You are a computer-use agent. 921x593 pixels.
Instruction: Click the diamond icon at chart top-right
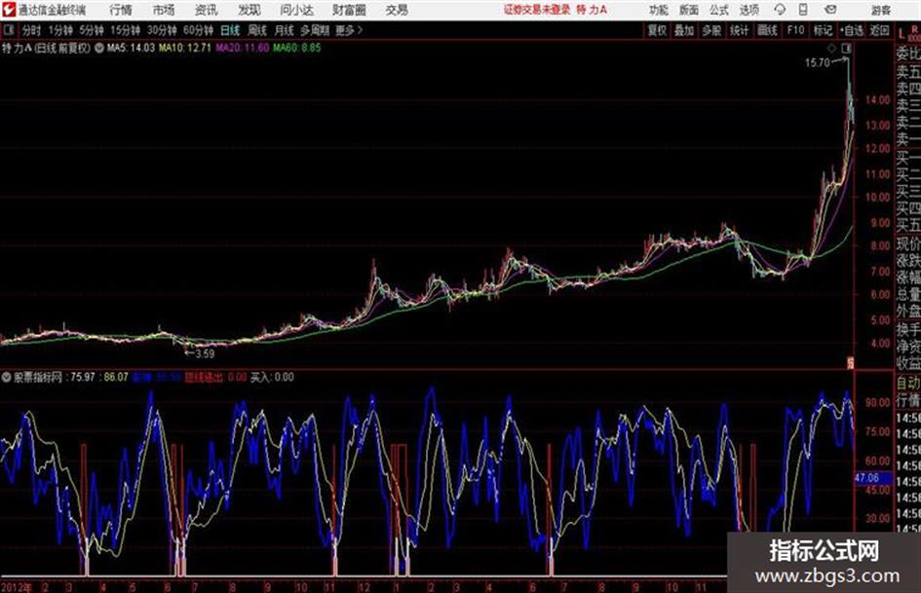click(832, 48)
